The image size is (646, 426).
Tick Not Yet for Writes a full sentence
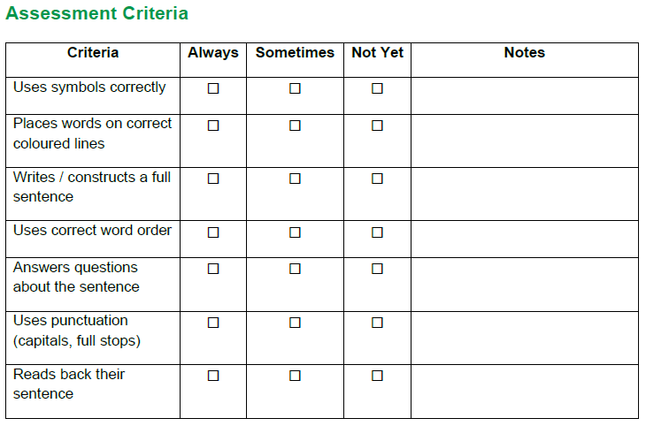tap(377, 179)
